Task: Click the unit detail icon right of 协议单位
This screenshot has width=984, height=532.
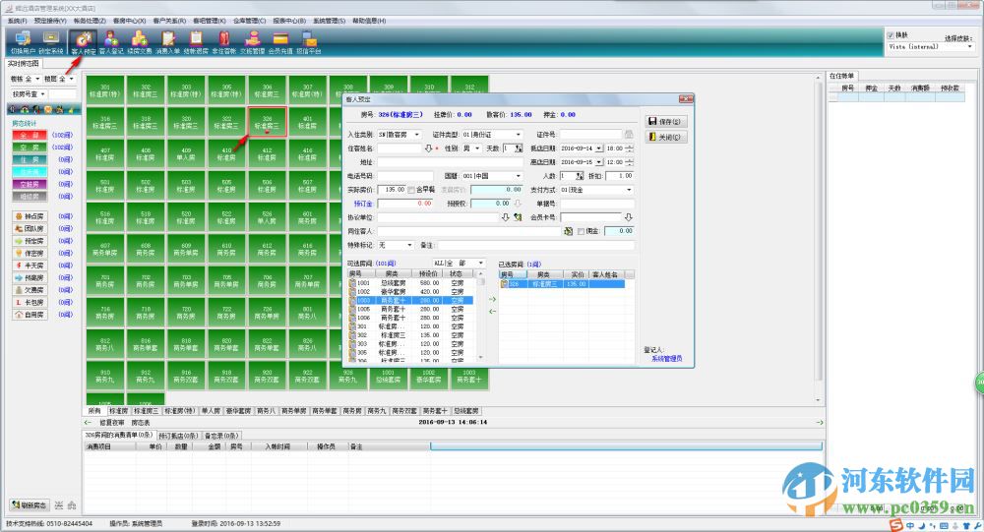Action: click(518, 217)
